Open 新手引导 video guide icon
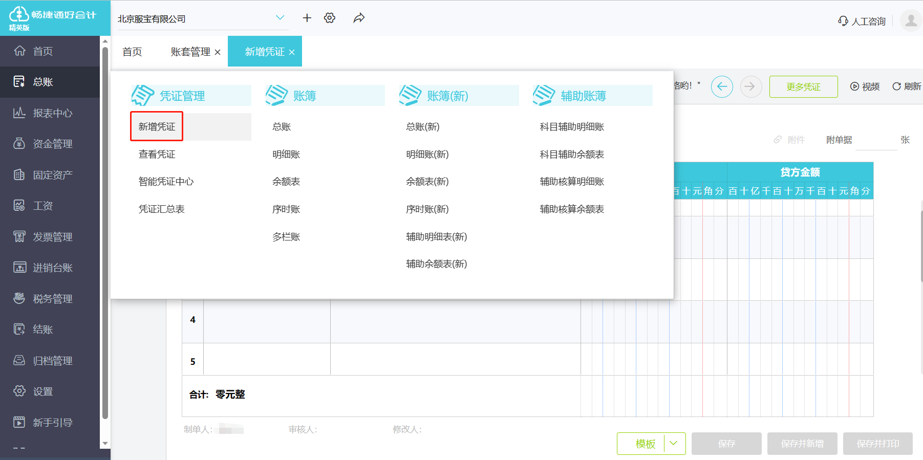This screenshot has height=460, width=923. coord(19,422)
